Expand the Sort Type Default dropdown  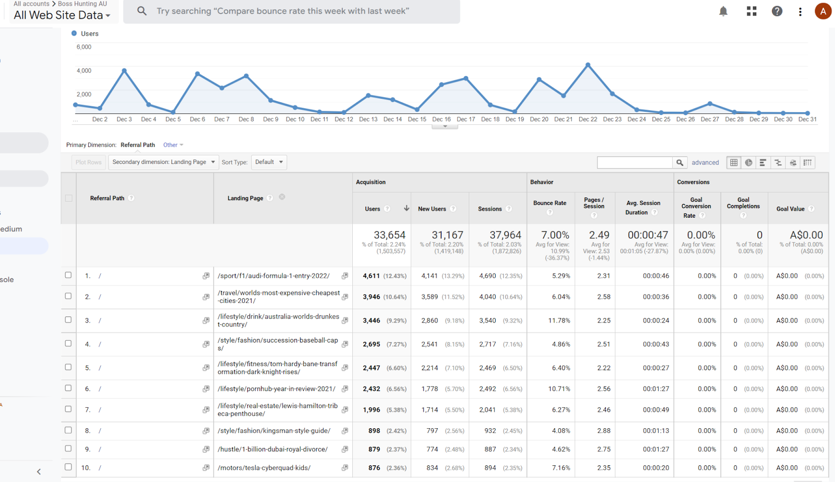pyautogui.click(x=269, y=162)
